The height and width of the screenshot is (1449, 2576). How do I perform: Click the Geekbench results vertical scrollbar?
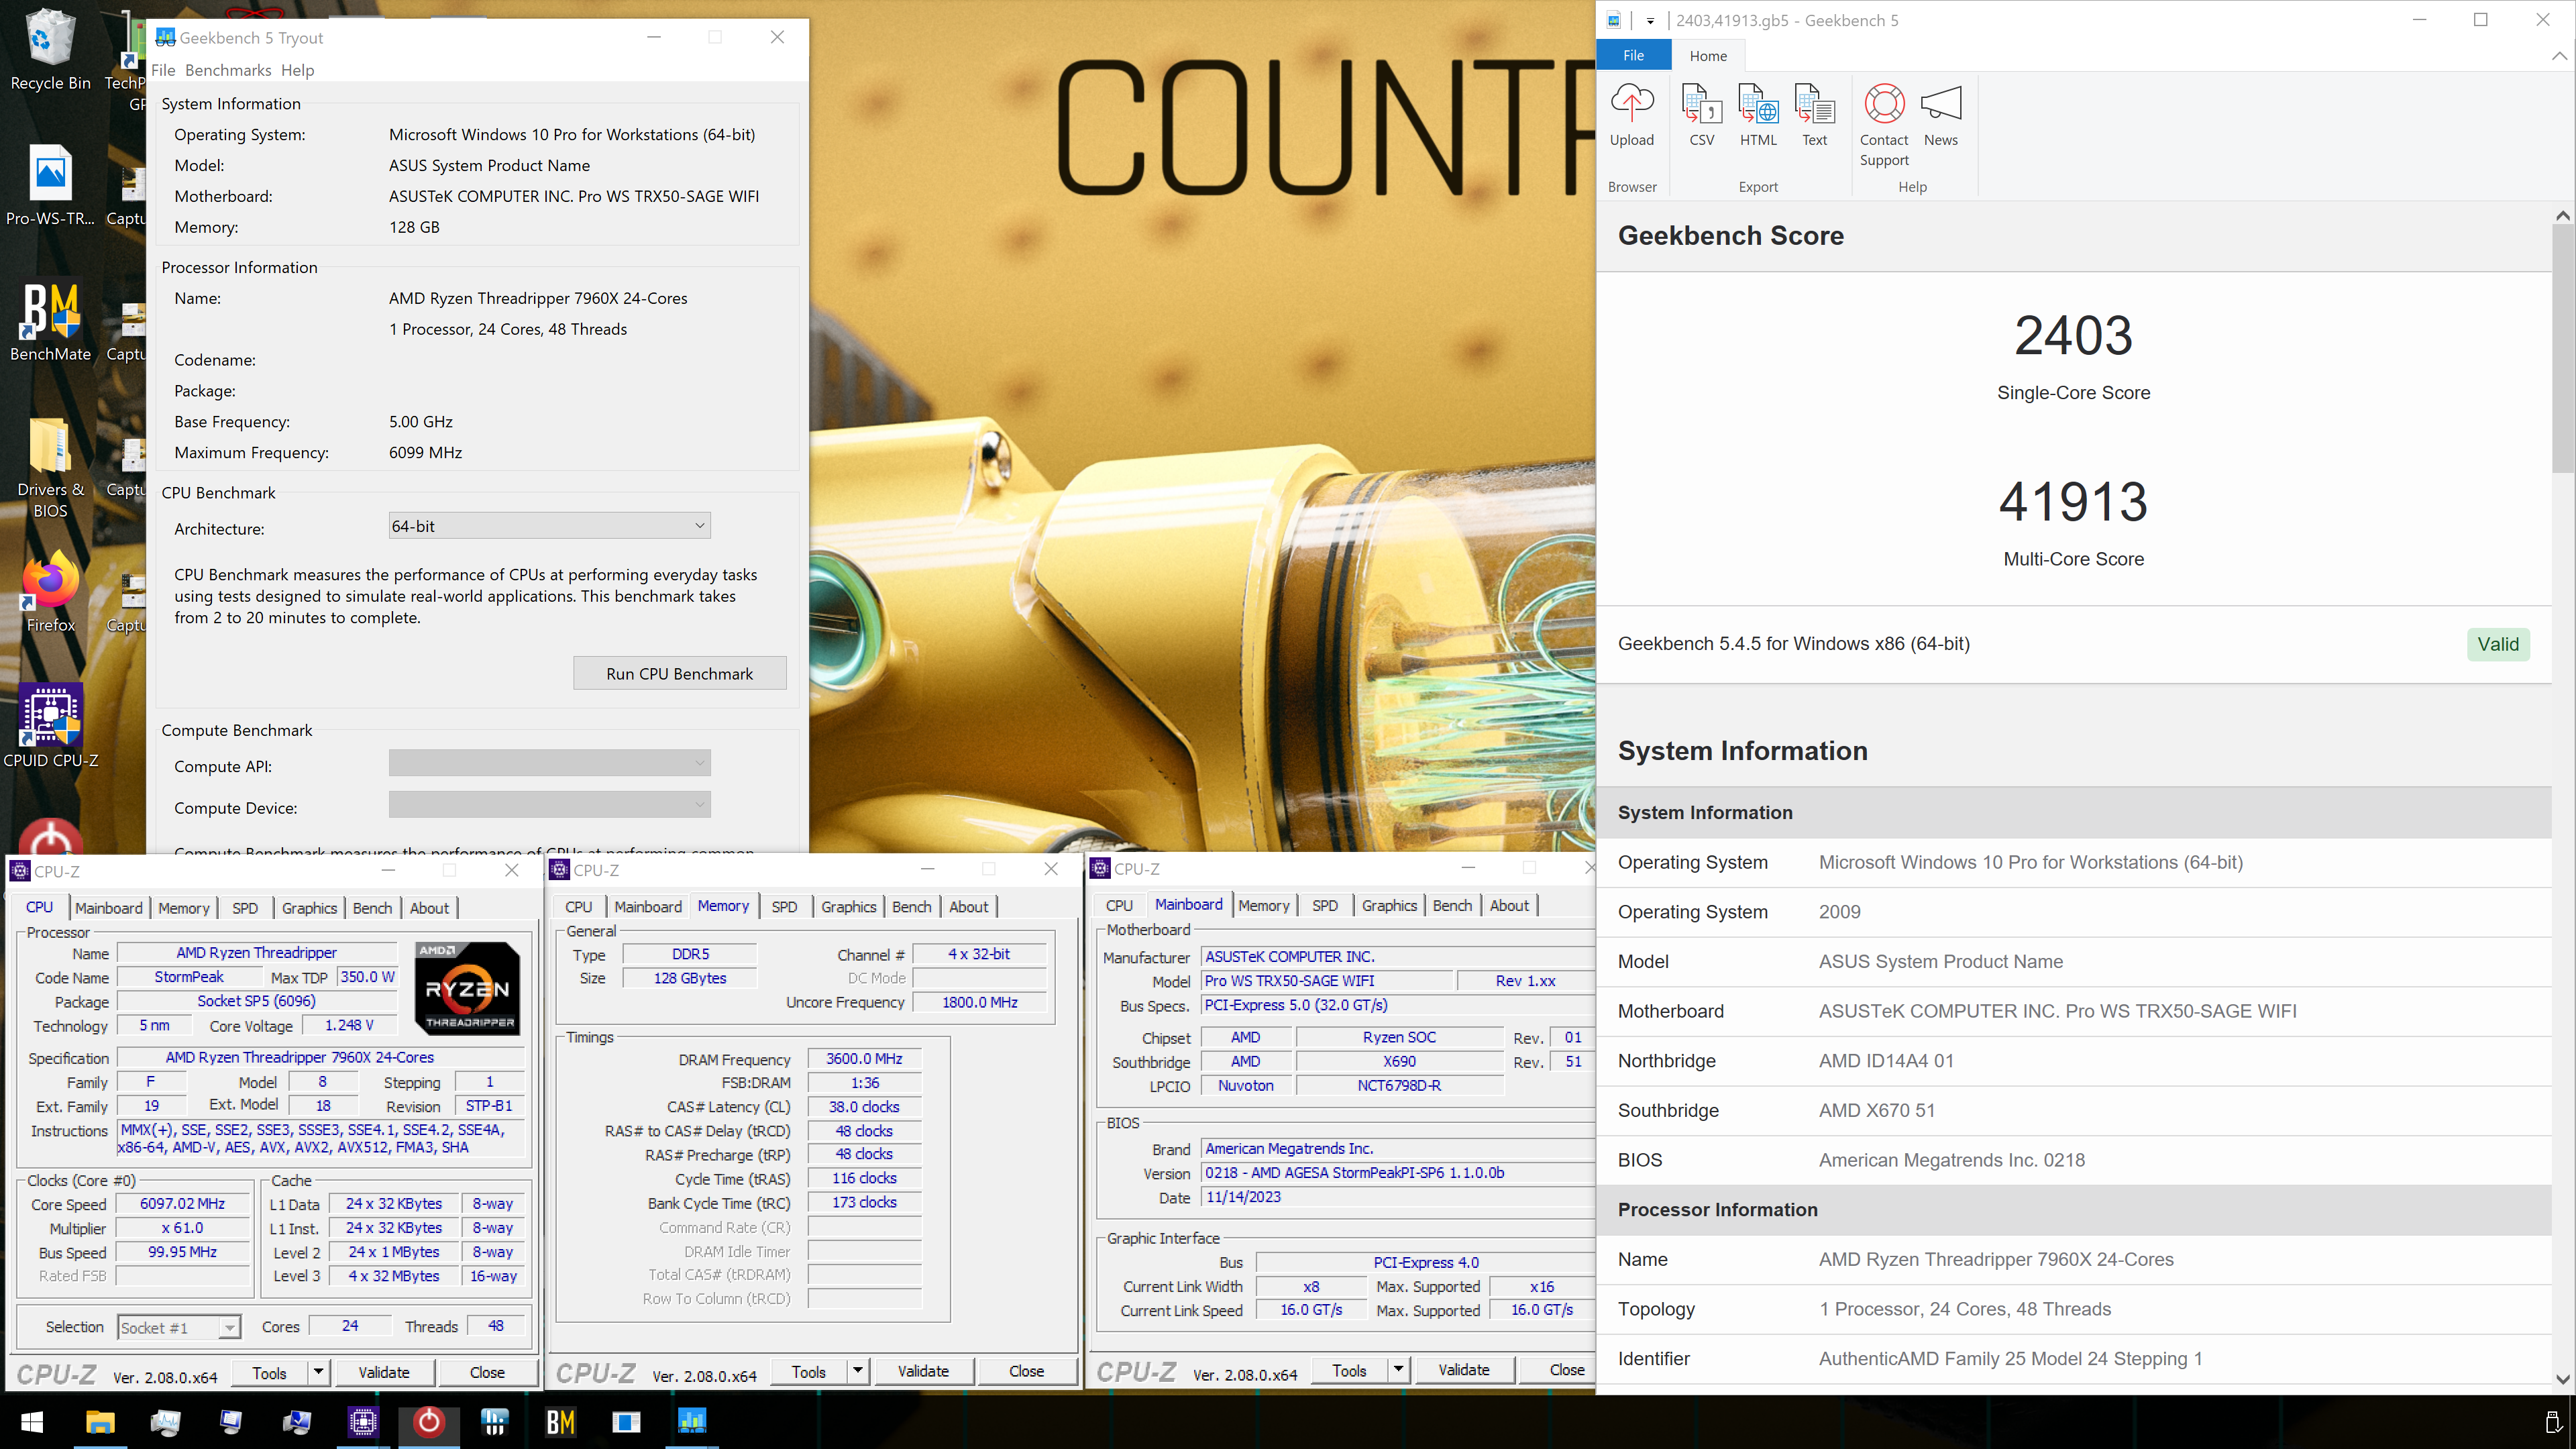pos(2562,348)
